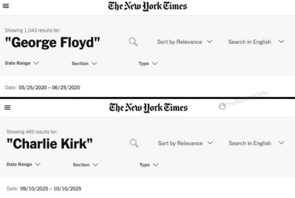Open the Date Range filter for Charlie Kirk results

coord(24,164)
